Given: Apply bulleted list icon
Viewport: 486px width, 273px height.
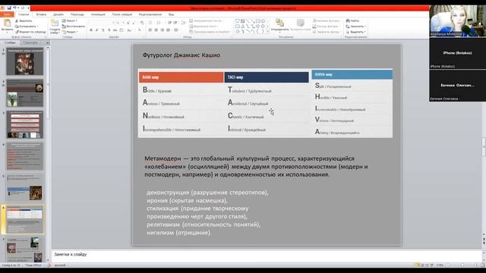Looking at the screenshot, I should 150,23.
